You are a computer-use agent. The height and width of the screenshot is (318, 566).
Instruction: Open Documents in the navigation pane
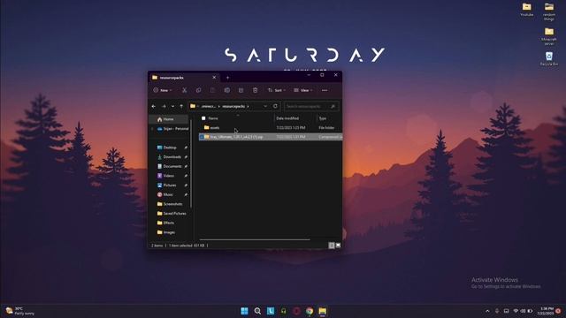(172, 166)
